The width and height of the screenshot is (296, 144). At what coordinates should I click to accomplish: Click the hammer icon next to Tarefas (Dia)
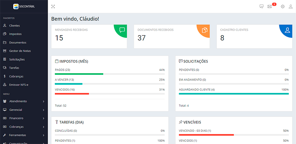(x=57, y=122)
